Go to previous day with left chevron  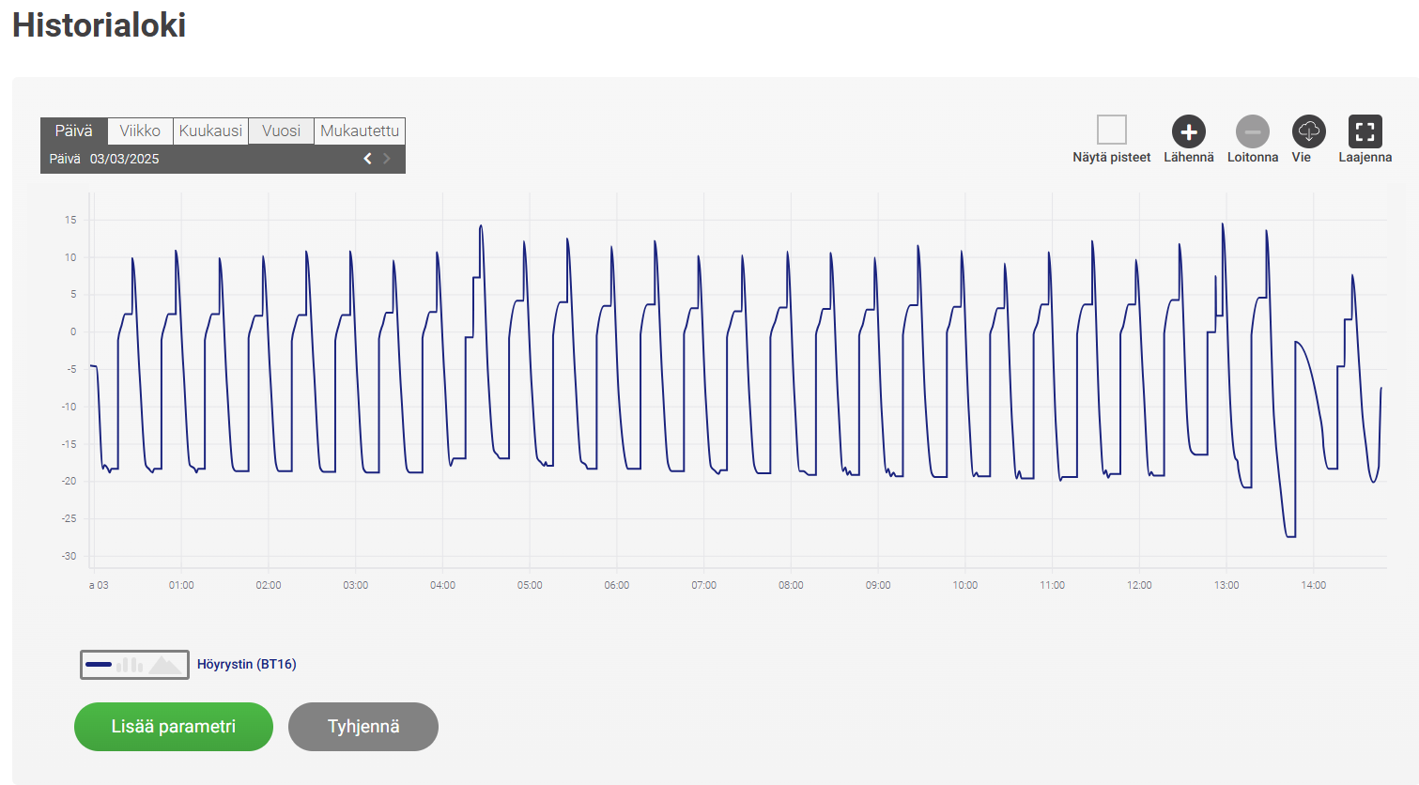click(367, 159)
